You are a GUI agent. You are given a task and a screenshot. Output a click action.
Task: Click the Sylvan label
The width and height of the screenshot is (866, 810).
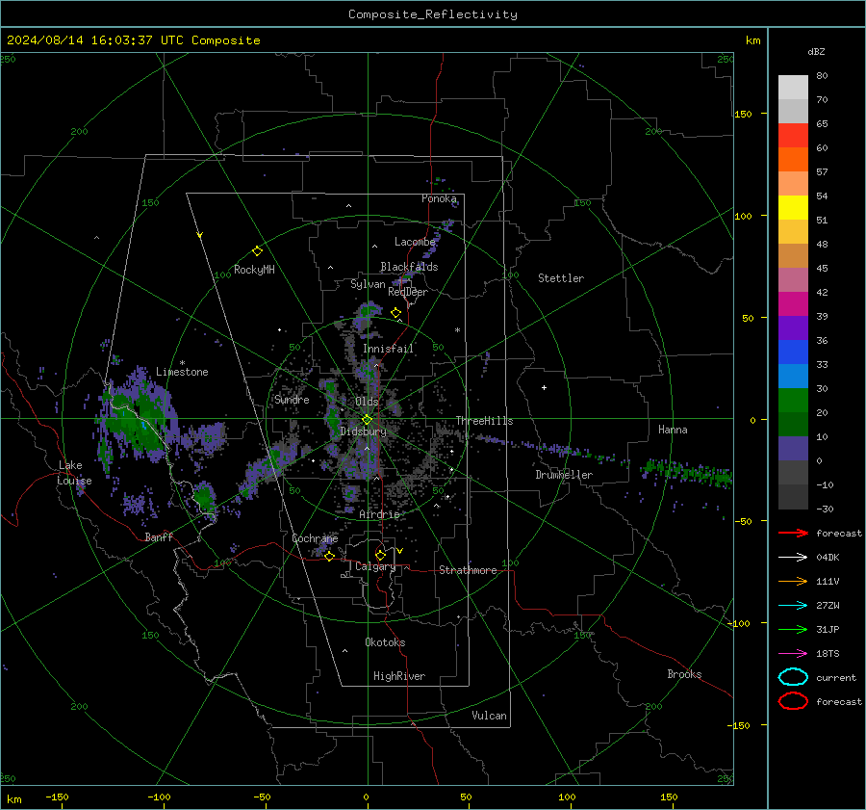pos(368,284)
